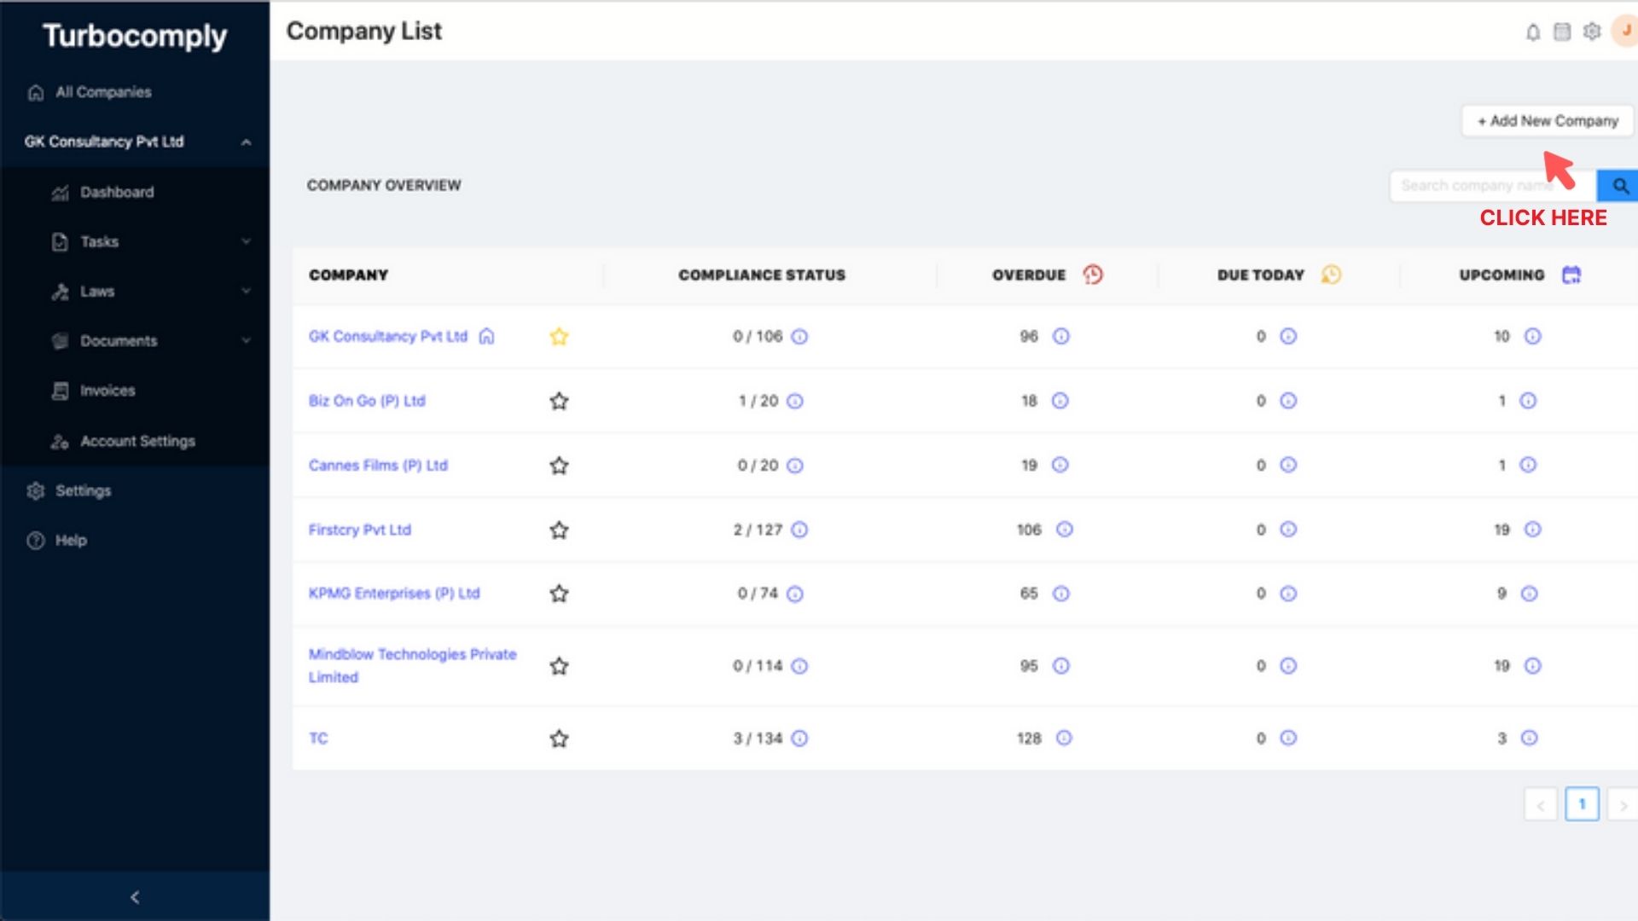Viewport: 1638px width, 921px height.
Task: Click the Overdue clock icon in the column header
Action: (1093, 275)
